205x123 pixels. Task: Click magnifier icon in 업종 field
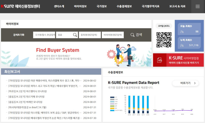pos(75,35)
